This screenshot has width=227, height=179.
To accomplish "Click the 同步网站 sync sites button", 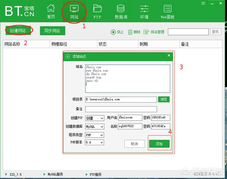I will pos(52,31).
